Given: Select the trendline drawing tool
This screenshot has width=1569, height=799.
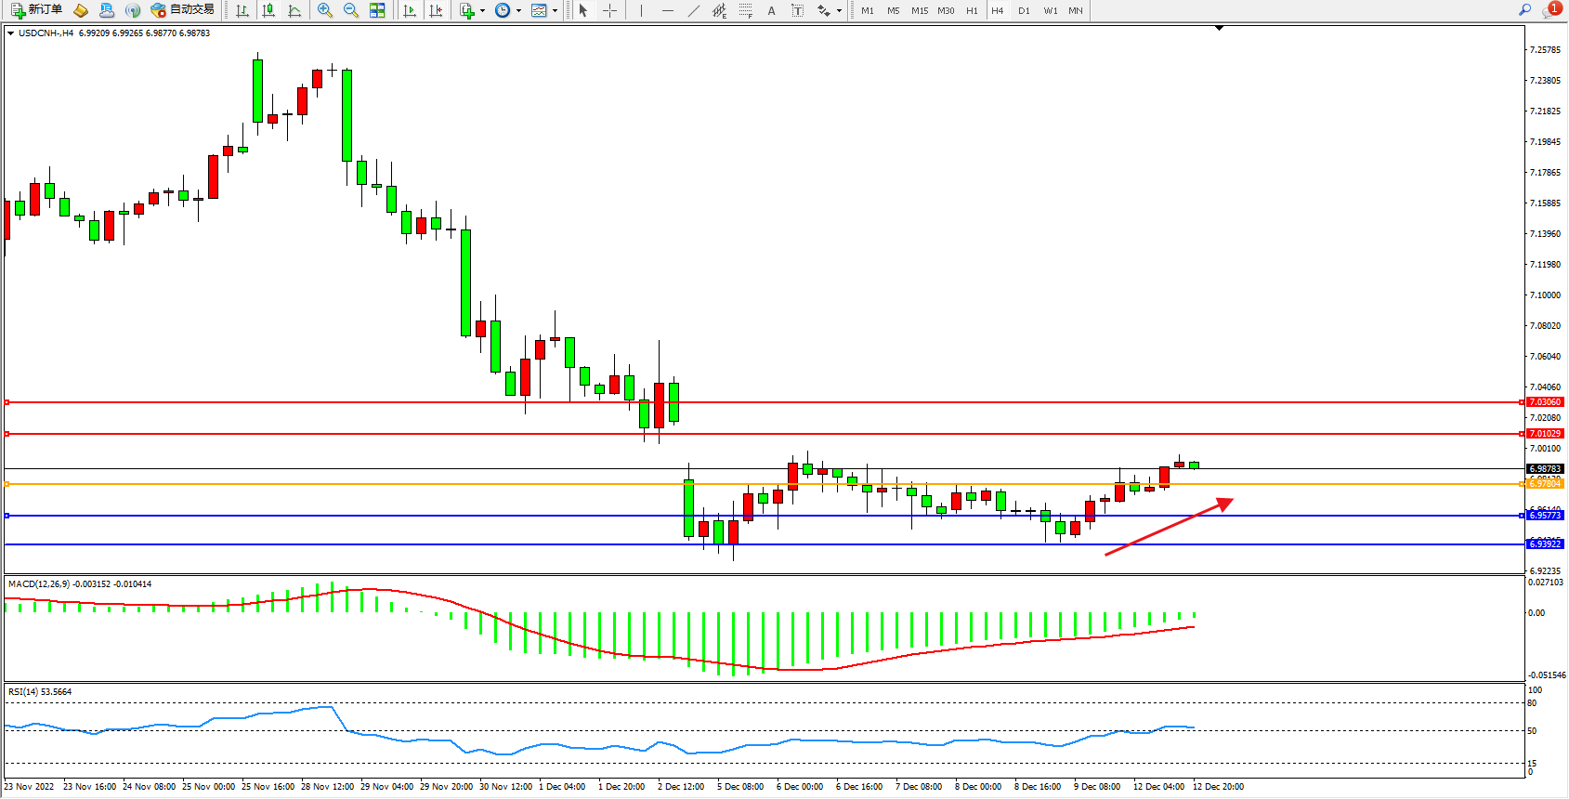Looking at the screenshot, I should 693,10.
